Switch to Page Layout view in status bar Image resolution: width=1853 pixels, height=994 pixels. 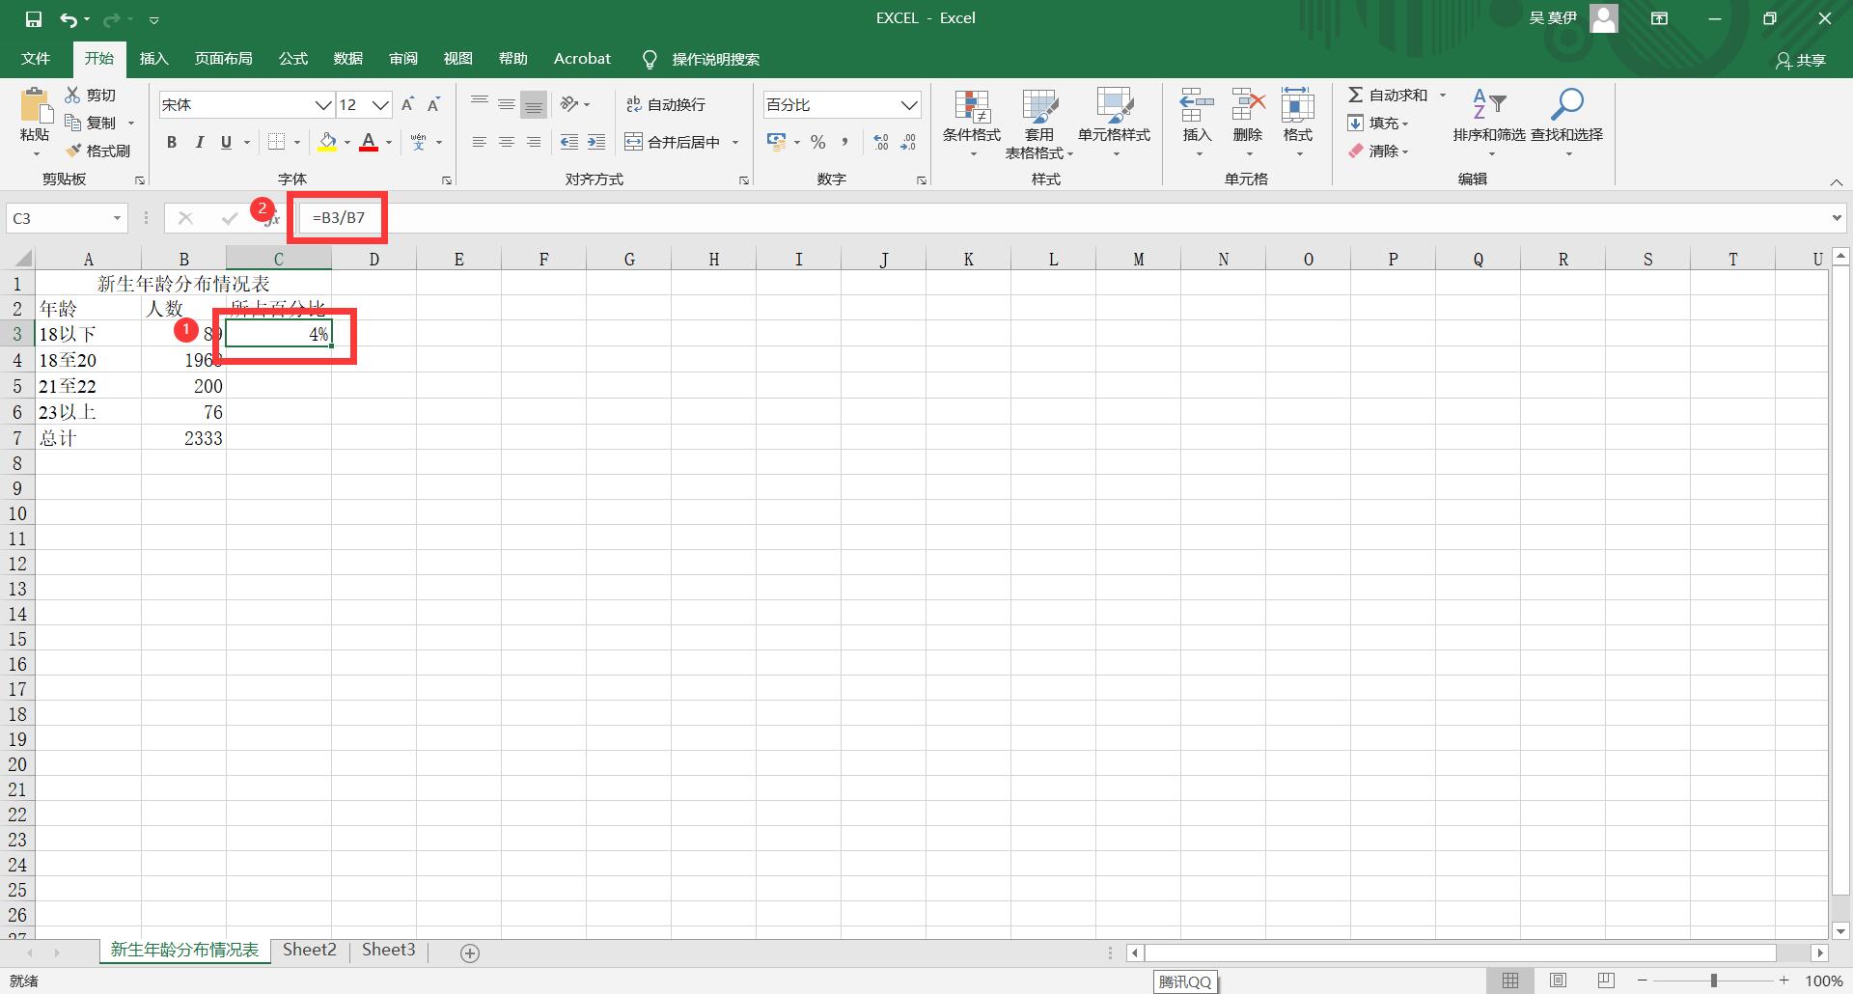coord(1558,980)
